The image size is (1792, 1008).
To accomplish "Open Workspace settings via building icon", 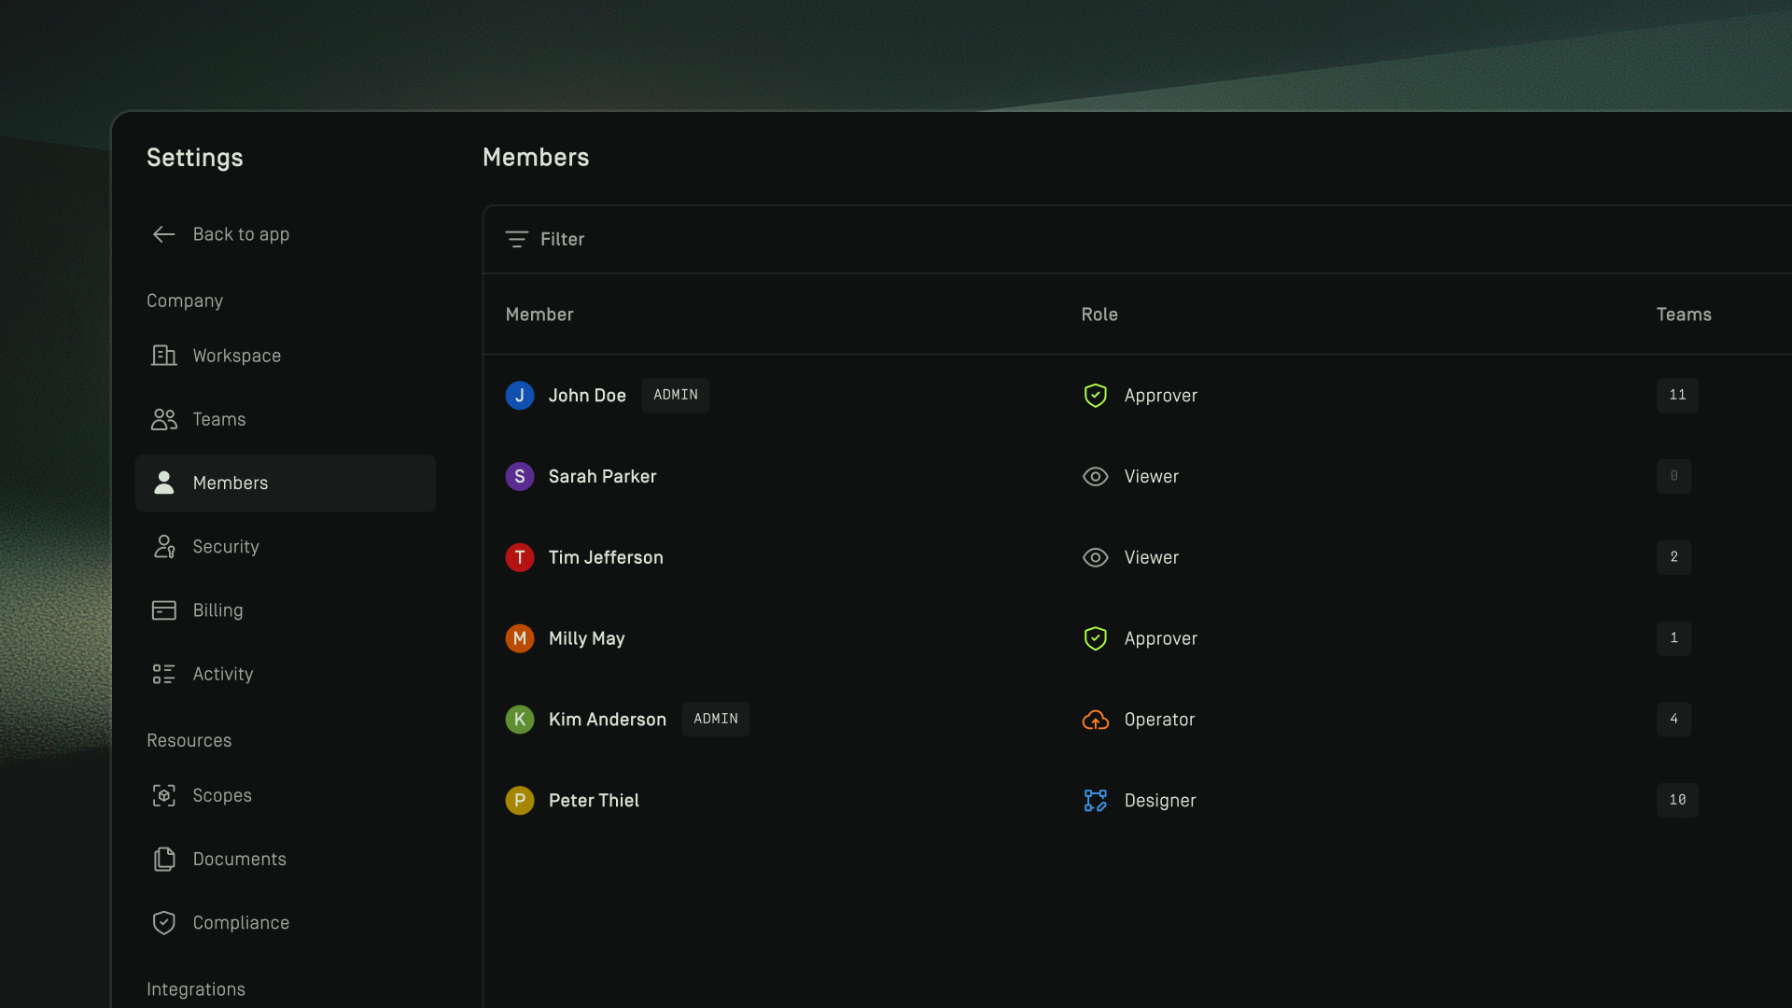I will pyautogui.click(x=164, y=356).
